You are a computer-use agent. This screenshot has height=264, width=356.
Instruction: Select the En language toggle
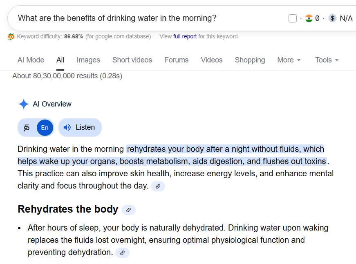45,128
